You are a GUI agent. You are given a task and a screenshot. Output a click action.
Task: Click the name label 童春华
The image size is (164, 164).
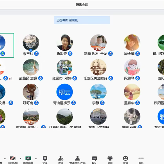129,103
